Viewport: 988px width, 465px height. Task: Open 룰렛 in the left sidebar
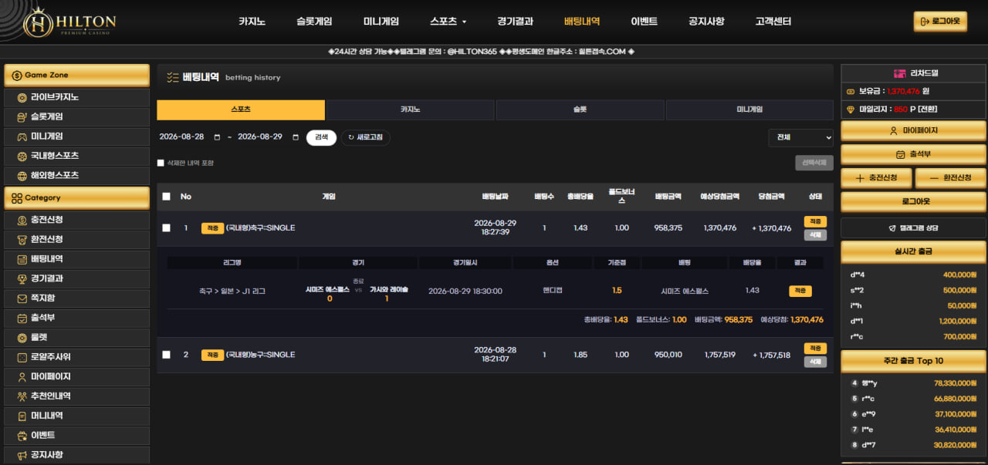pyautogui.click(x=76, y=338)
